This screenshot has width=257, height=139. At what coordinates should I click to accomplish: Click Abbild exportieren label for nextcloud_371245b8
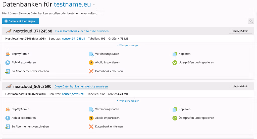click(x=24, y=62)
